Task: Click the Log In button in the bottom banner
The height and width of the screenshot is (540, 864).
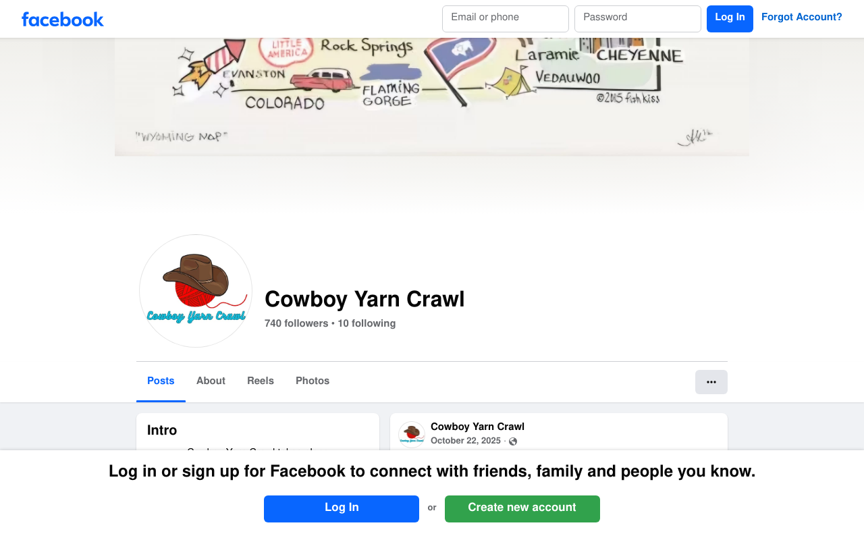Action: (342, 509)
